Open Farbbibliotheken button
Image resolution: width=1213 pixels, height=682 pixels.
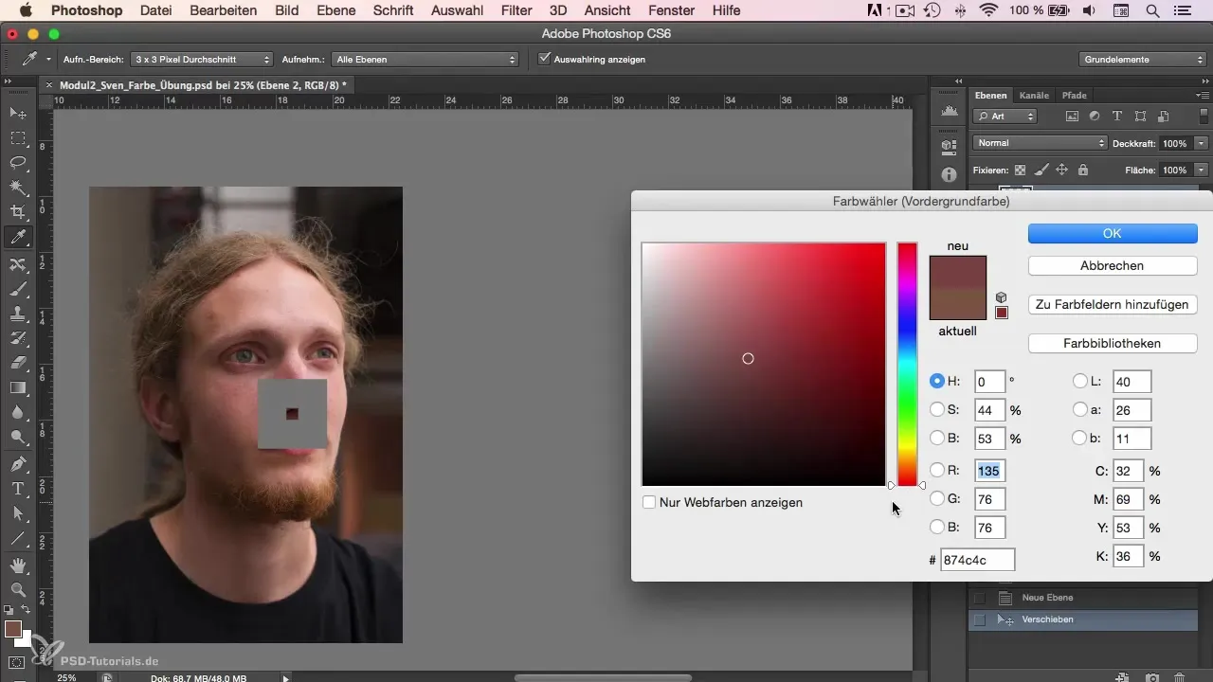(1113, 343)
